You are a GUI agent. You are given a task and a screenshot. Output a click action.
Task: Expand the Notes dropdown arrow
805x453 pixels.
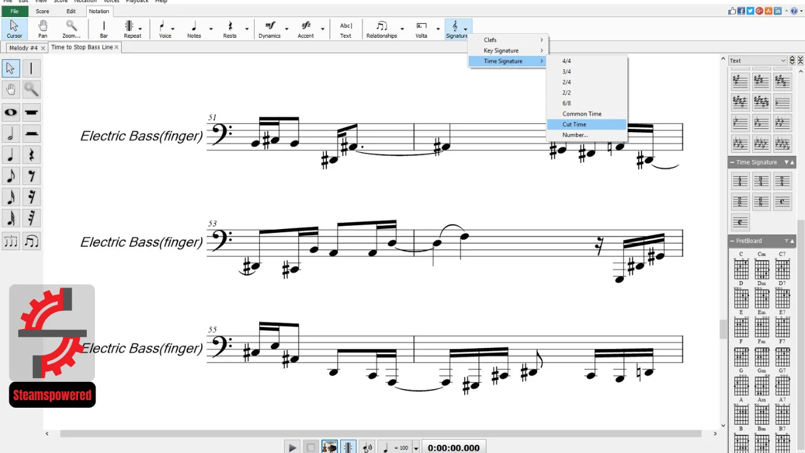pyautogui.click(x=211, y=28)
